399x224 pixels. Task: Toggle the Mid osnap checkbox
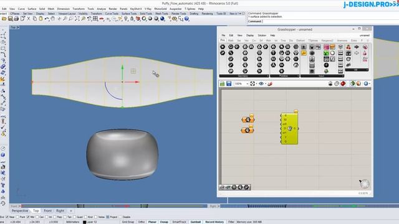28,217
